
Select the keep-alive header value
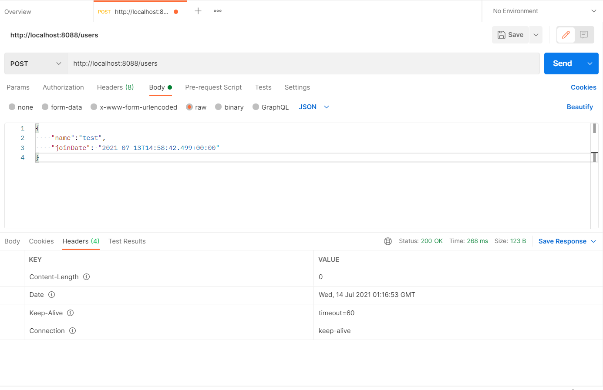coord(334,331)
